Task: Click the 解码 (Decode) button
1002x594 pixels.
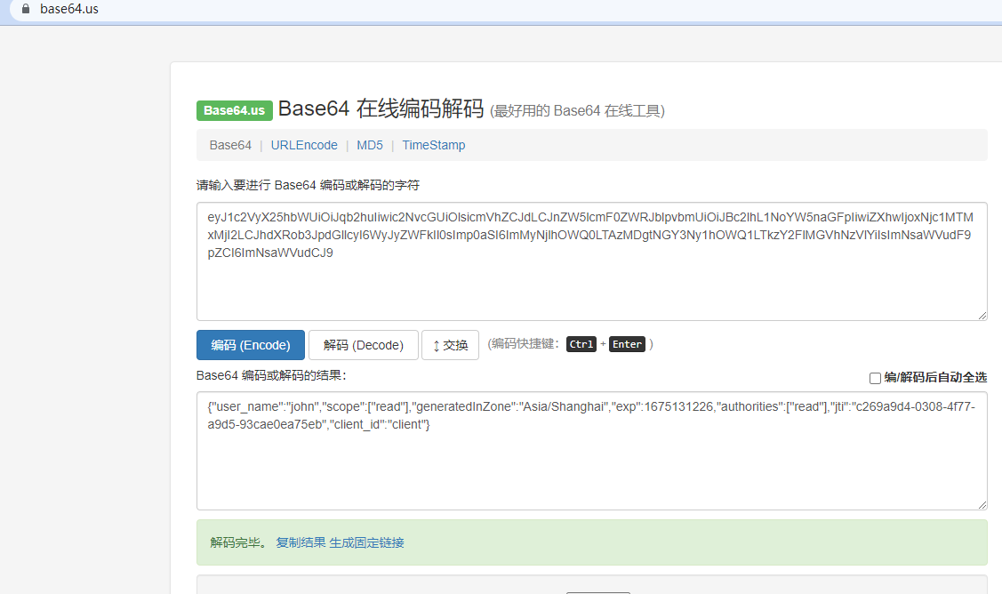Action: [364, 345]
